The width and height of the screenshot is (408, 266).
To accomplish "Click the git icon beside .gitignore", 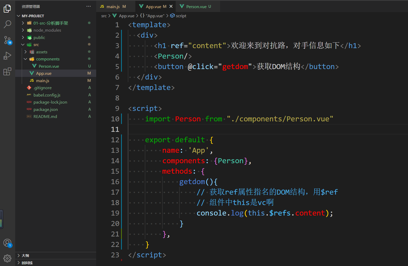I will coord(29,88).
